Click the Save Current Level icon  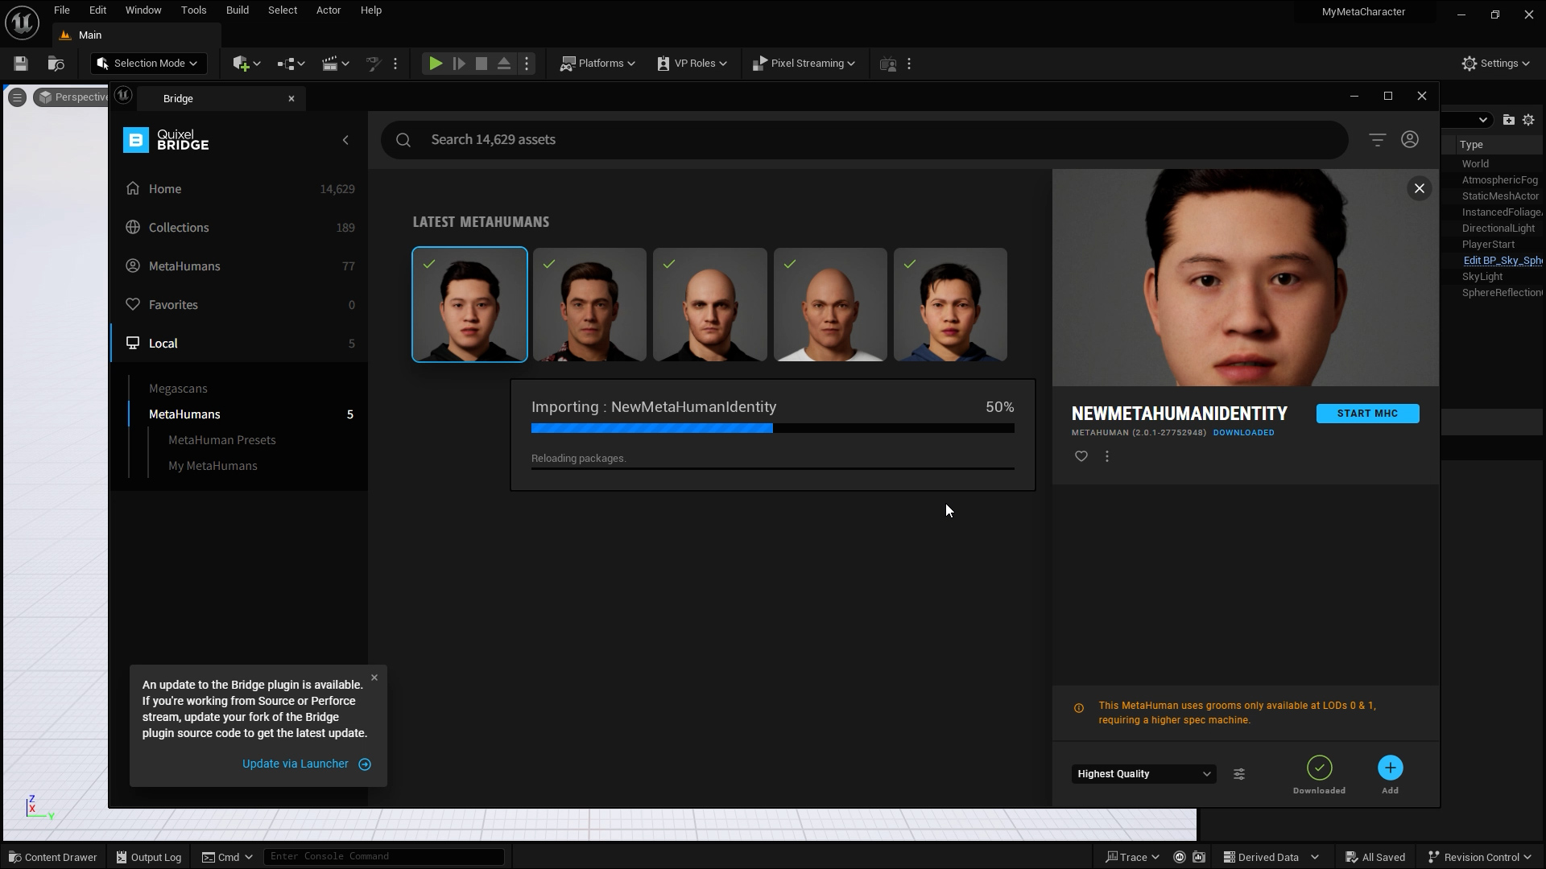tap(20, 63)
